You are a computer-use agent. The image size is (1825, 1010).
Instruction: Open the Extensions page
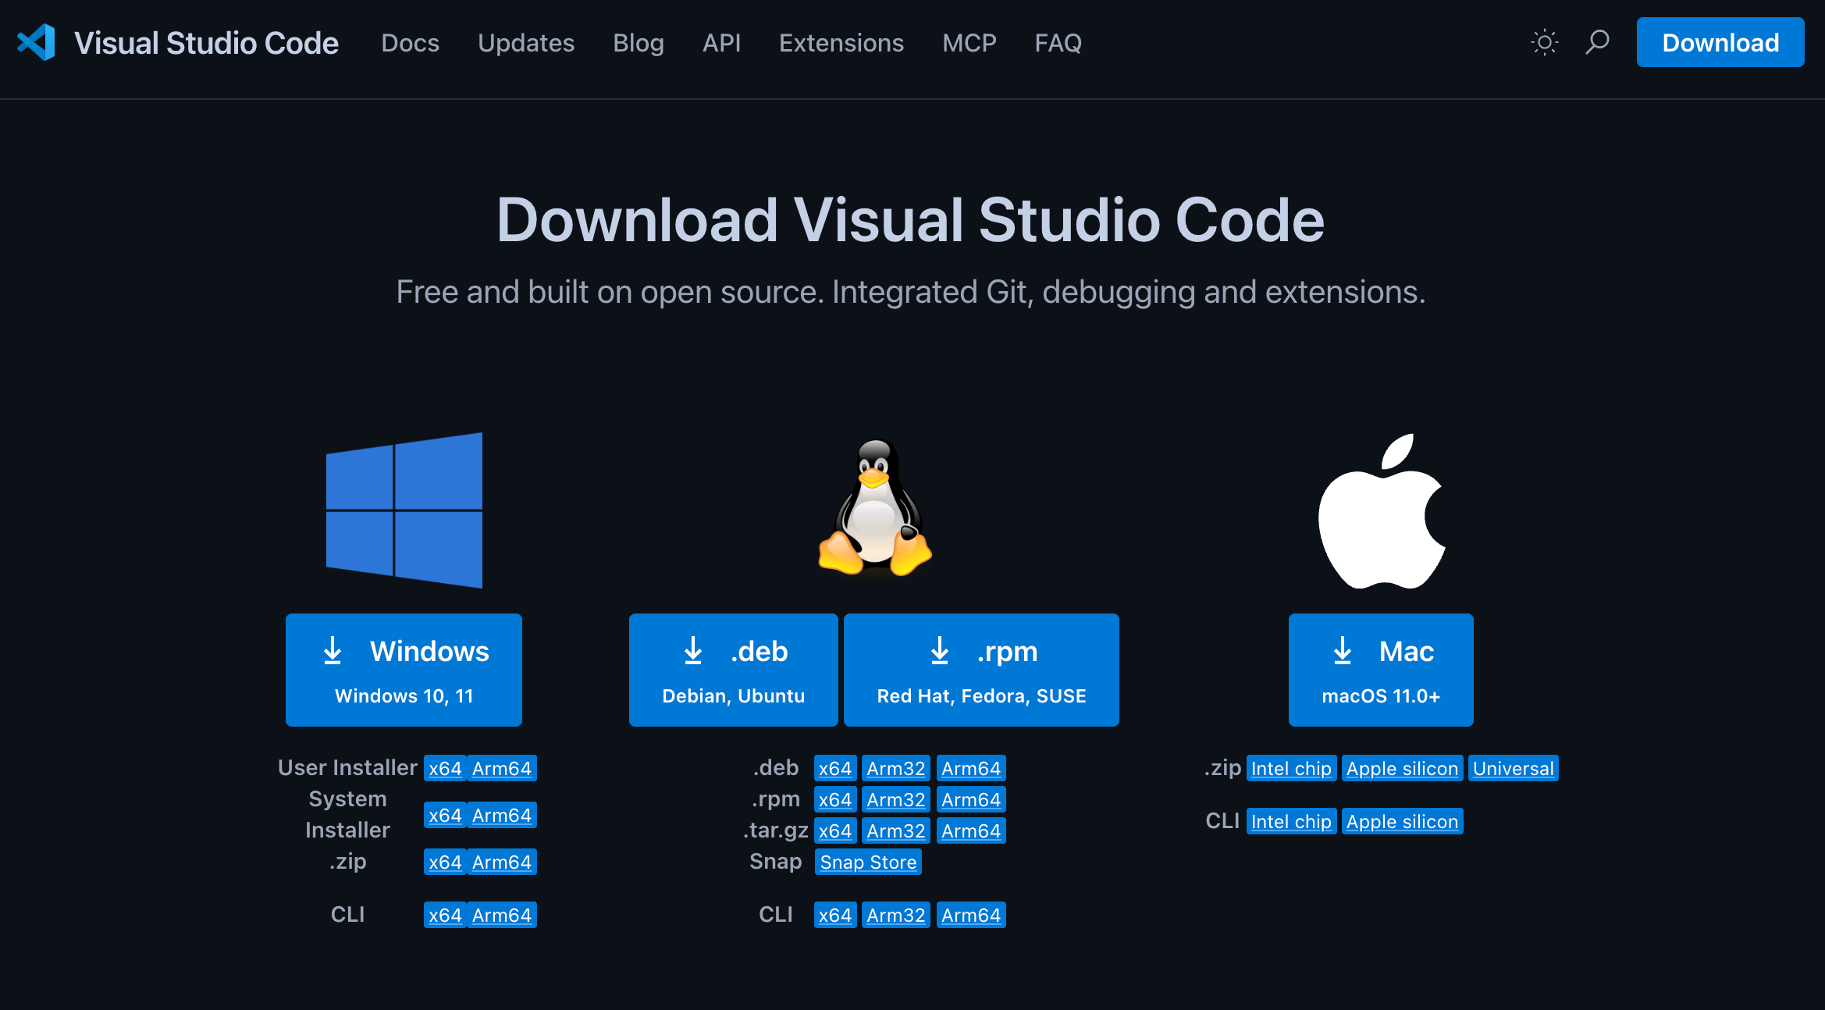tap(841, 43)
